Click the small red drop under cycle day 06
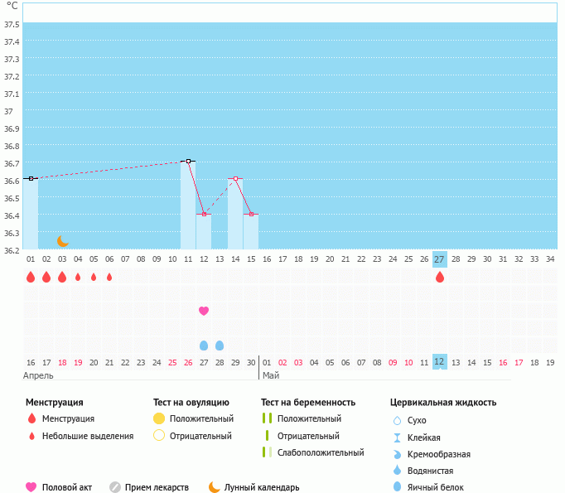 (109, 277)
